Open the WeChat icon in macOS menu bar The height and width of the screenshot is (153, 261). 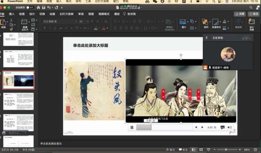pos(155,2)
